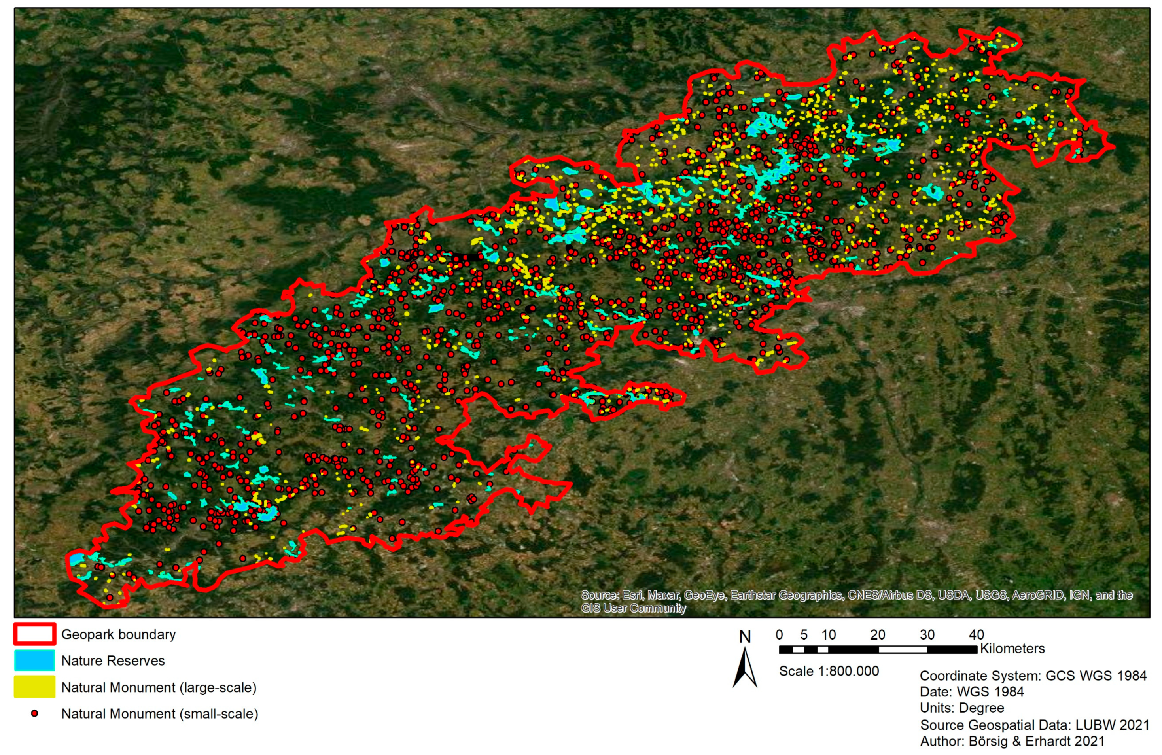This screenshot has width=1162, height=755.
Task: Click the Source Geospatial Data LUBW 2021 line
Action: click(1035, 725)
